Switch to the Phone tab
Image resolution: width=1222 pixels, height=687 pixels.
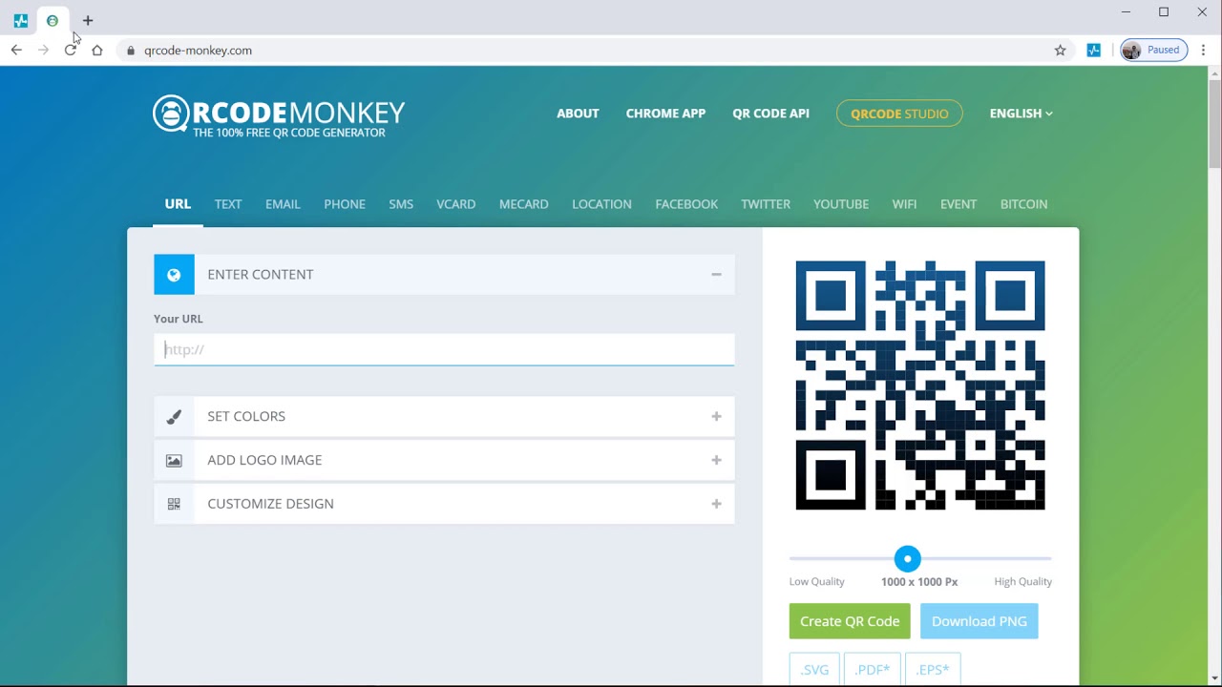click(345, 204)
